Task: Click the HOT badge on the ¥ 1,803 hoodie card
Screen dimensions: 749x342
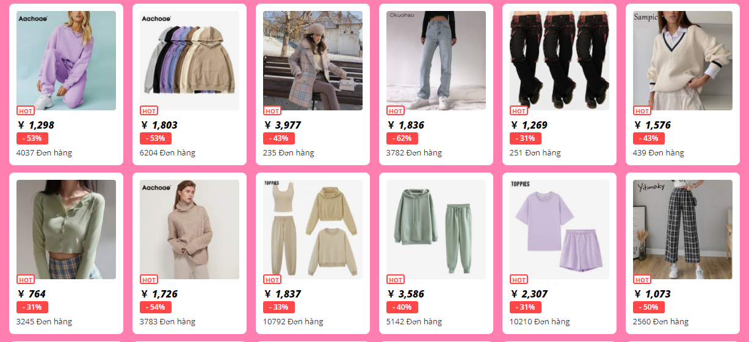Action: 149,111
